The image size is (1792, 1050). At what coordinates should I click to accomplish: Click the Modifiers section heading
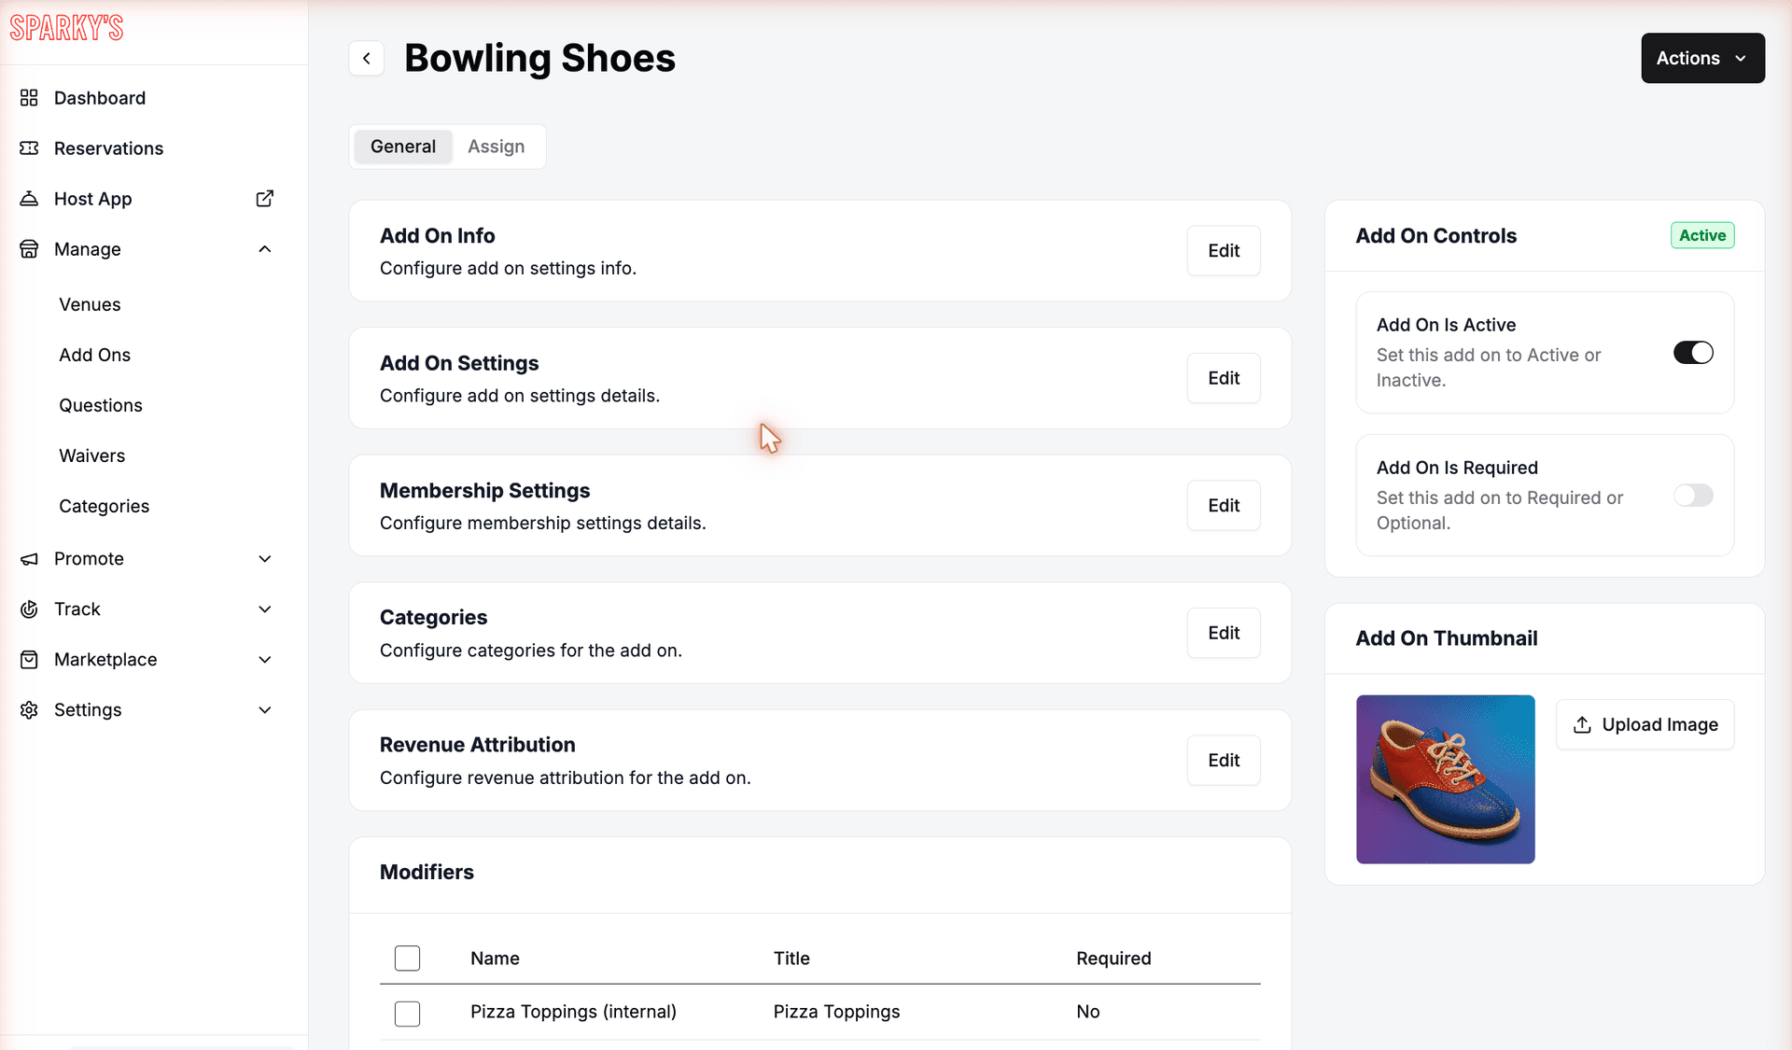coord(427,872)
